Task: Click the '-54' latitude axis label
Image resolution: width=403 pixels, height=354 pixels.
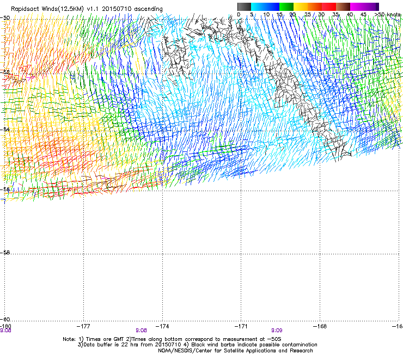Action: (x=5, y=129)
